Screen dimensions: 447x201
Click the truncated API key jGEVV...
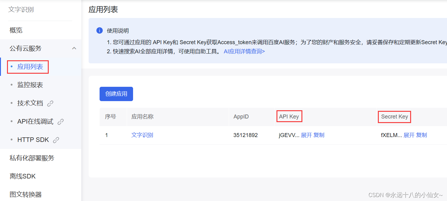tap(289, 135)
